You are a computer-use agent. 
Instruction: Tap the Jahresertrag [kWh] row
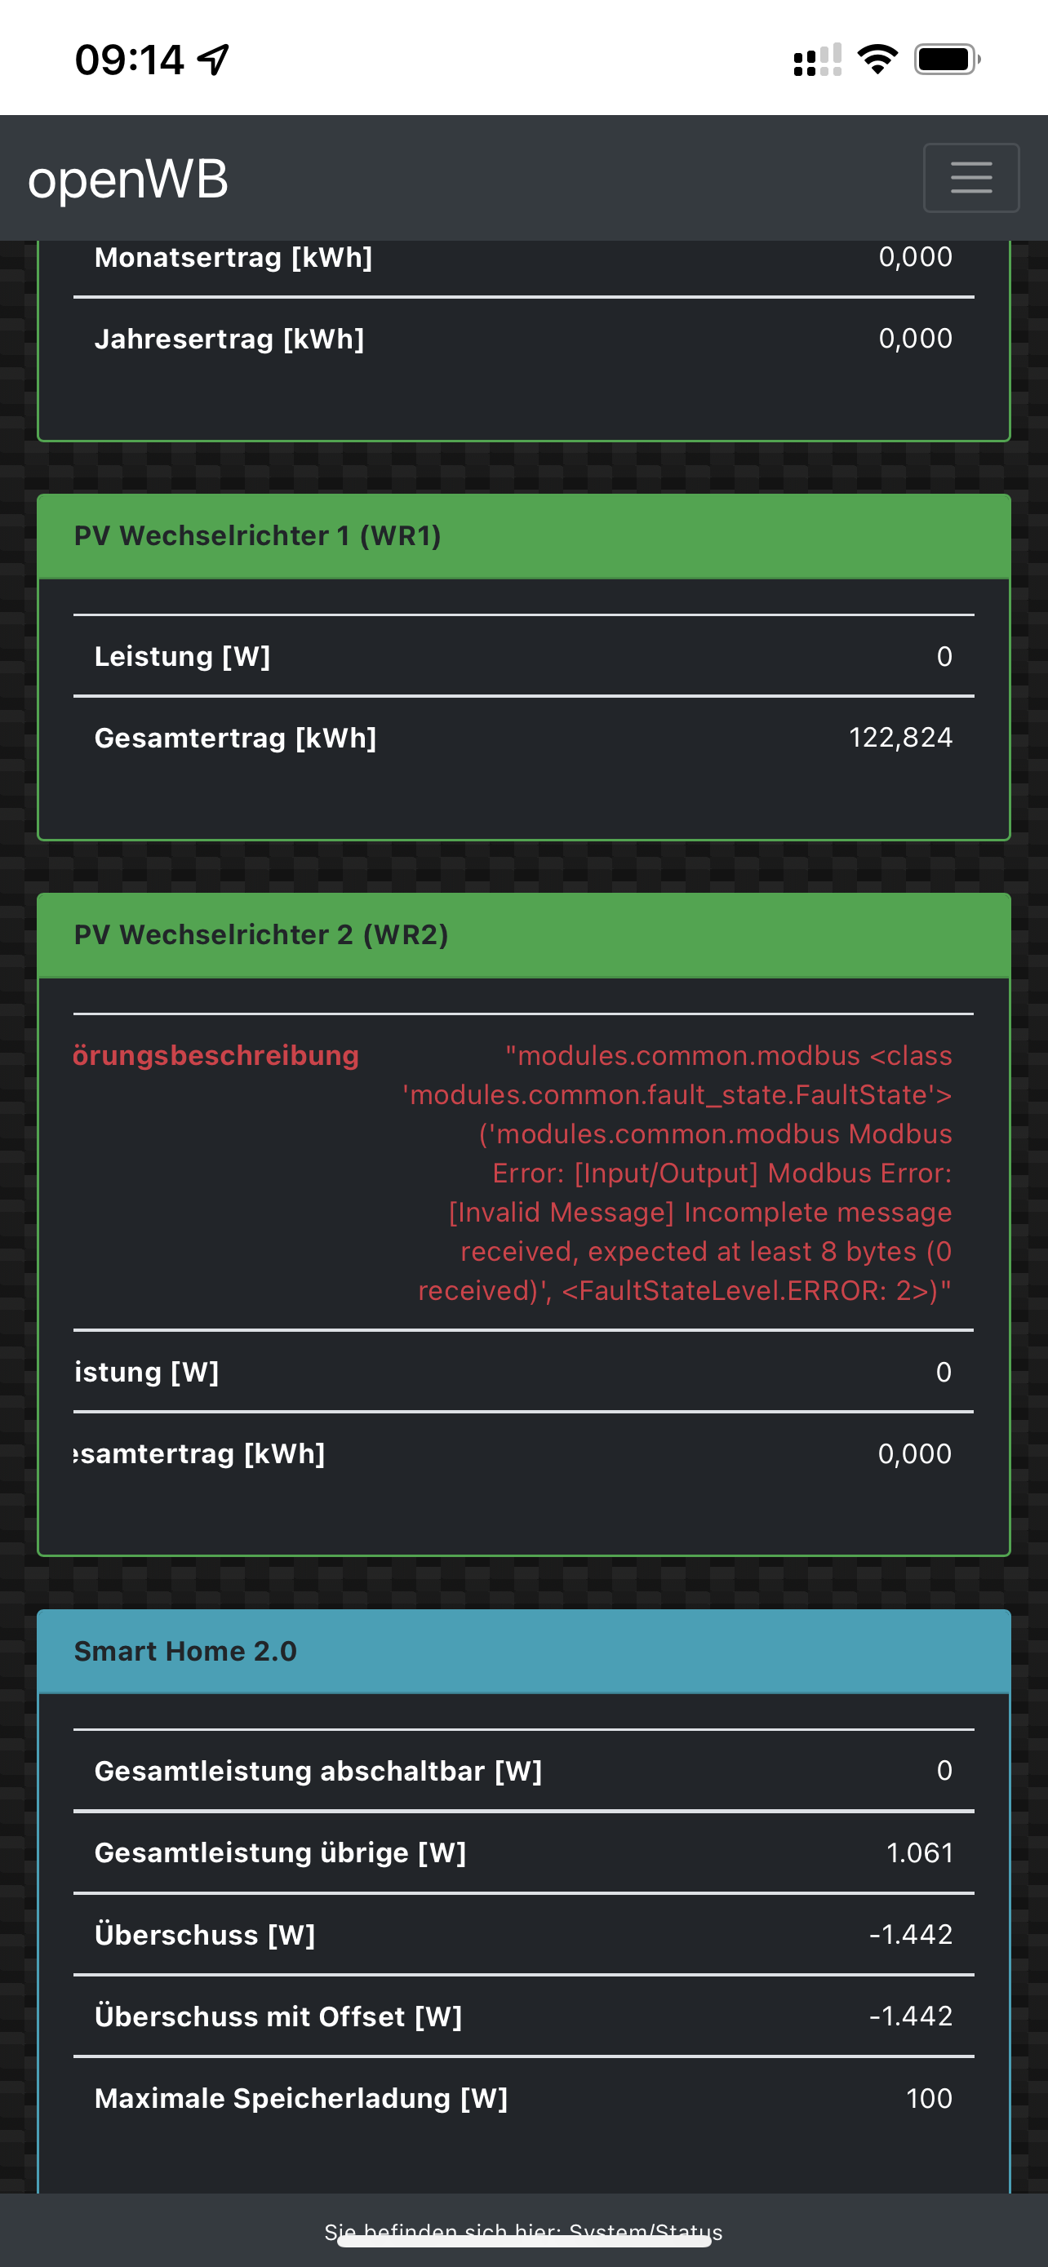(522, 339)
